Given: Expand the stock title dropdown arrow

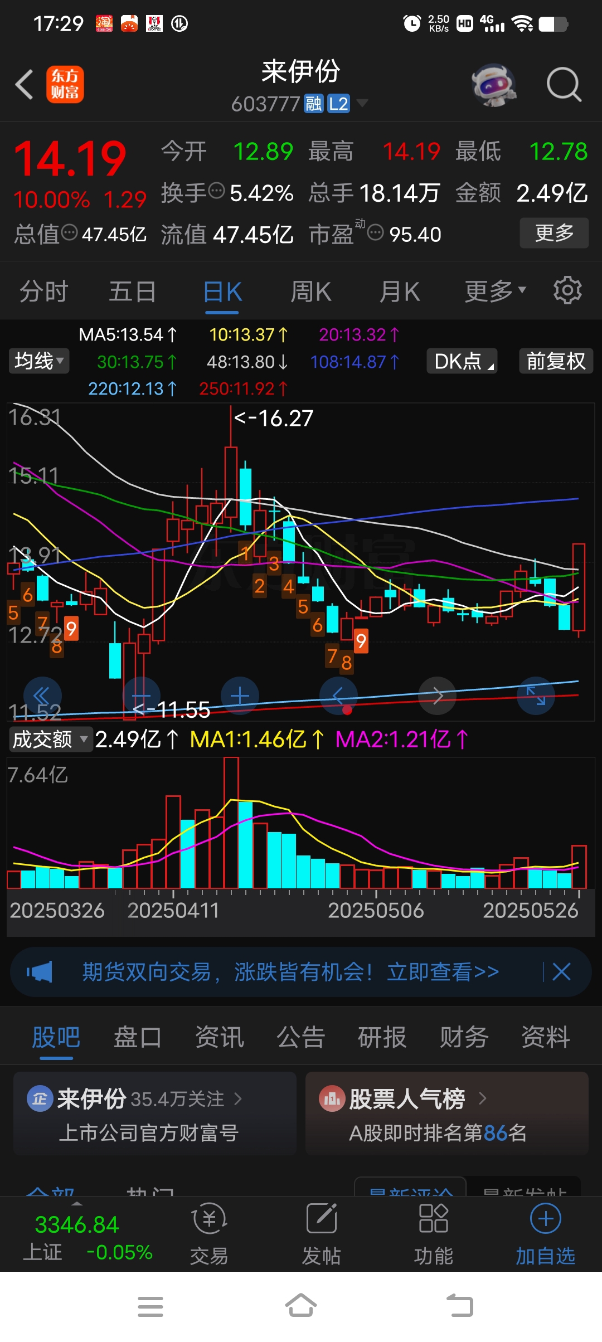Looking at the screenshot, I should [362, 103].
